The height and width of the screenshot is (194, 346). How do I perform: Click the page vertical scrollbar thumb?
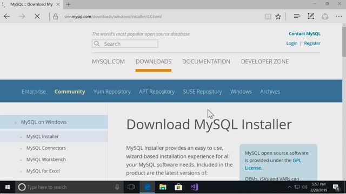pyautogui.click(x=344, y=42)
